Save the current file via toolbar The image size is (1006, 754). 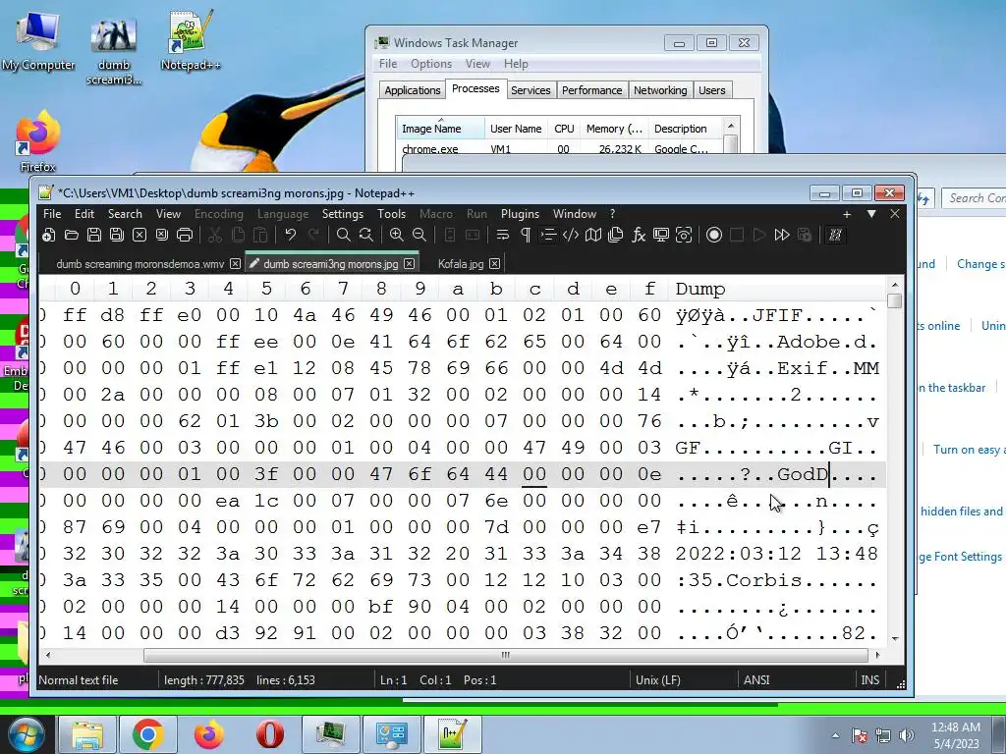coord(94,236)
